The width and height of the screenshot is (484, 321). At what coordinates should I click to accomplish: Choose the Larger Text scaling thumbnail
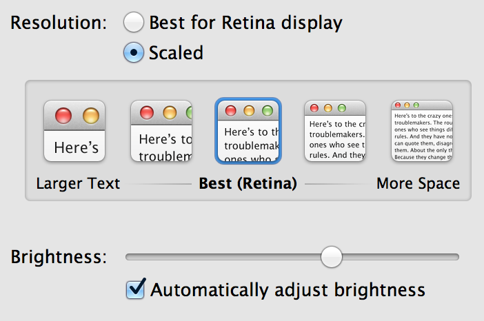(74, 131)
